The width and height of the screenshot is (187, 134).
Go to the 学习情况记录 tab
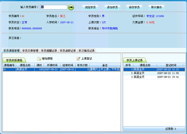86,51
